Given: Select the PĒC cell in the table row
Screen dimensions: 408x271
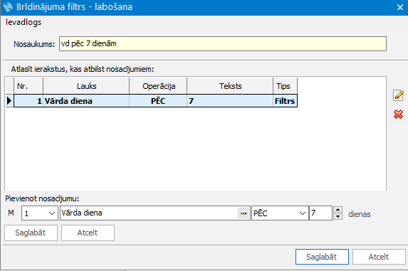Looking at the screenshot, I should [x=158, y=101].
